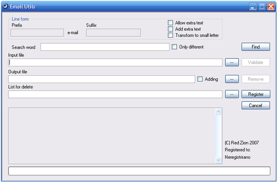The width and height of the screenshot is (277, 182).
Task: Click the greyed Validate button
Action: (256, 62)
